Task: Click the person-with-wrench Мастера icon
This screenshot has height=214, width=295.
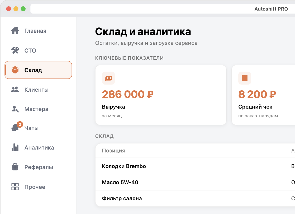Action: [15, 109]
